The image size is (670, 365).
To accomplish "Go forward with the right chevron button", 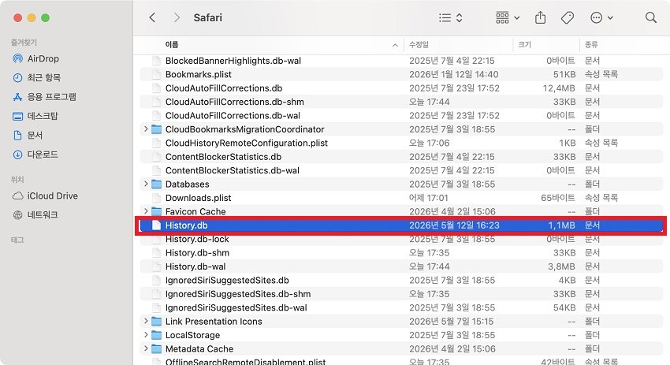I will point(177,17).
